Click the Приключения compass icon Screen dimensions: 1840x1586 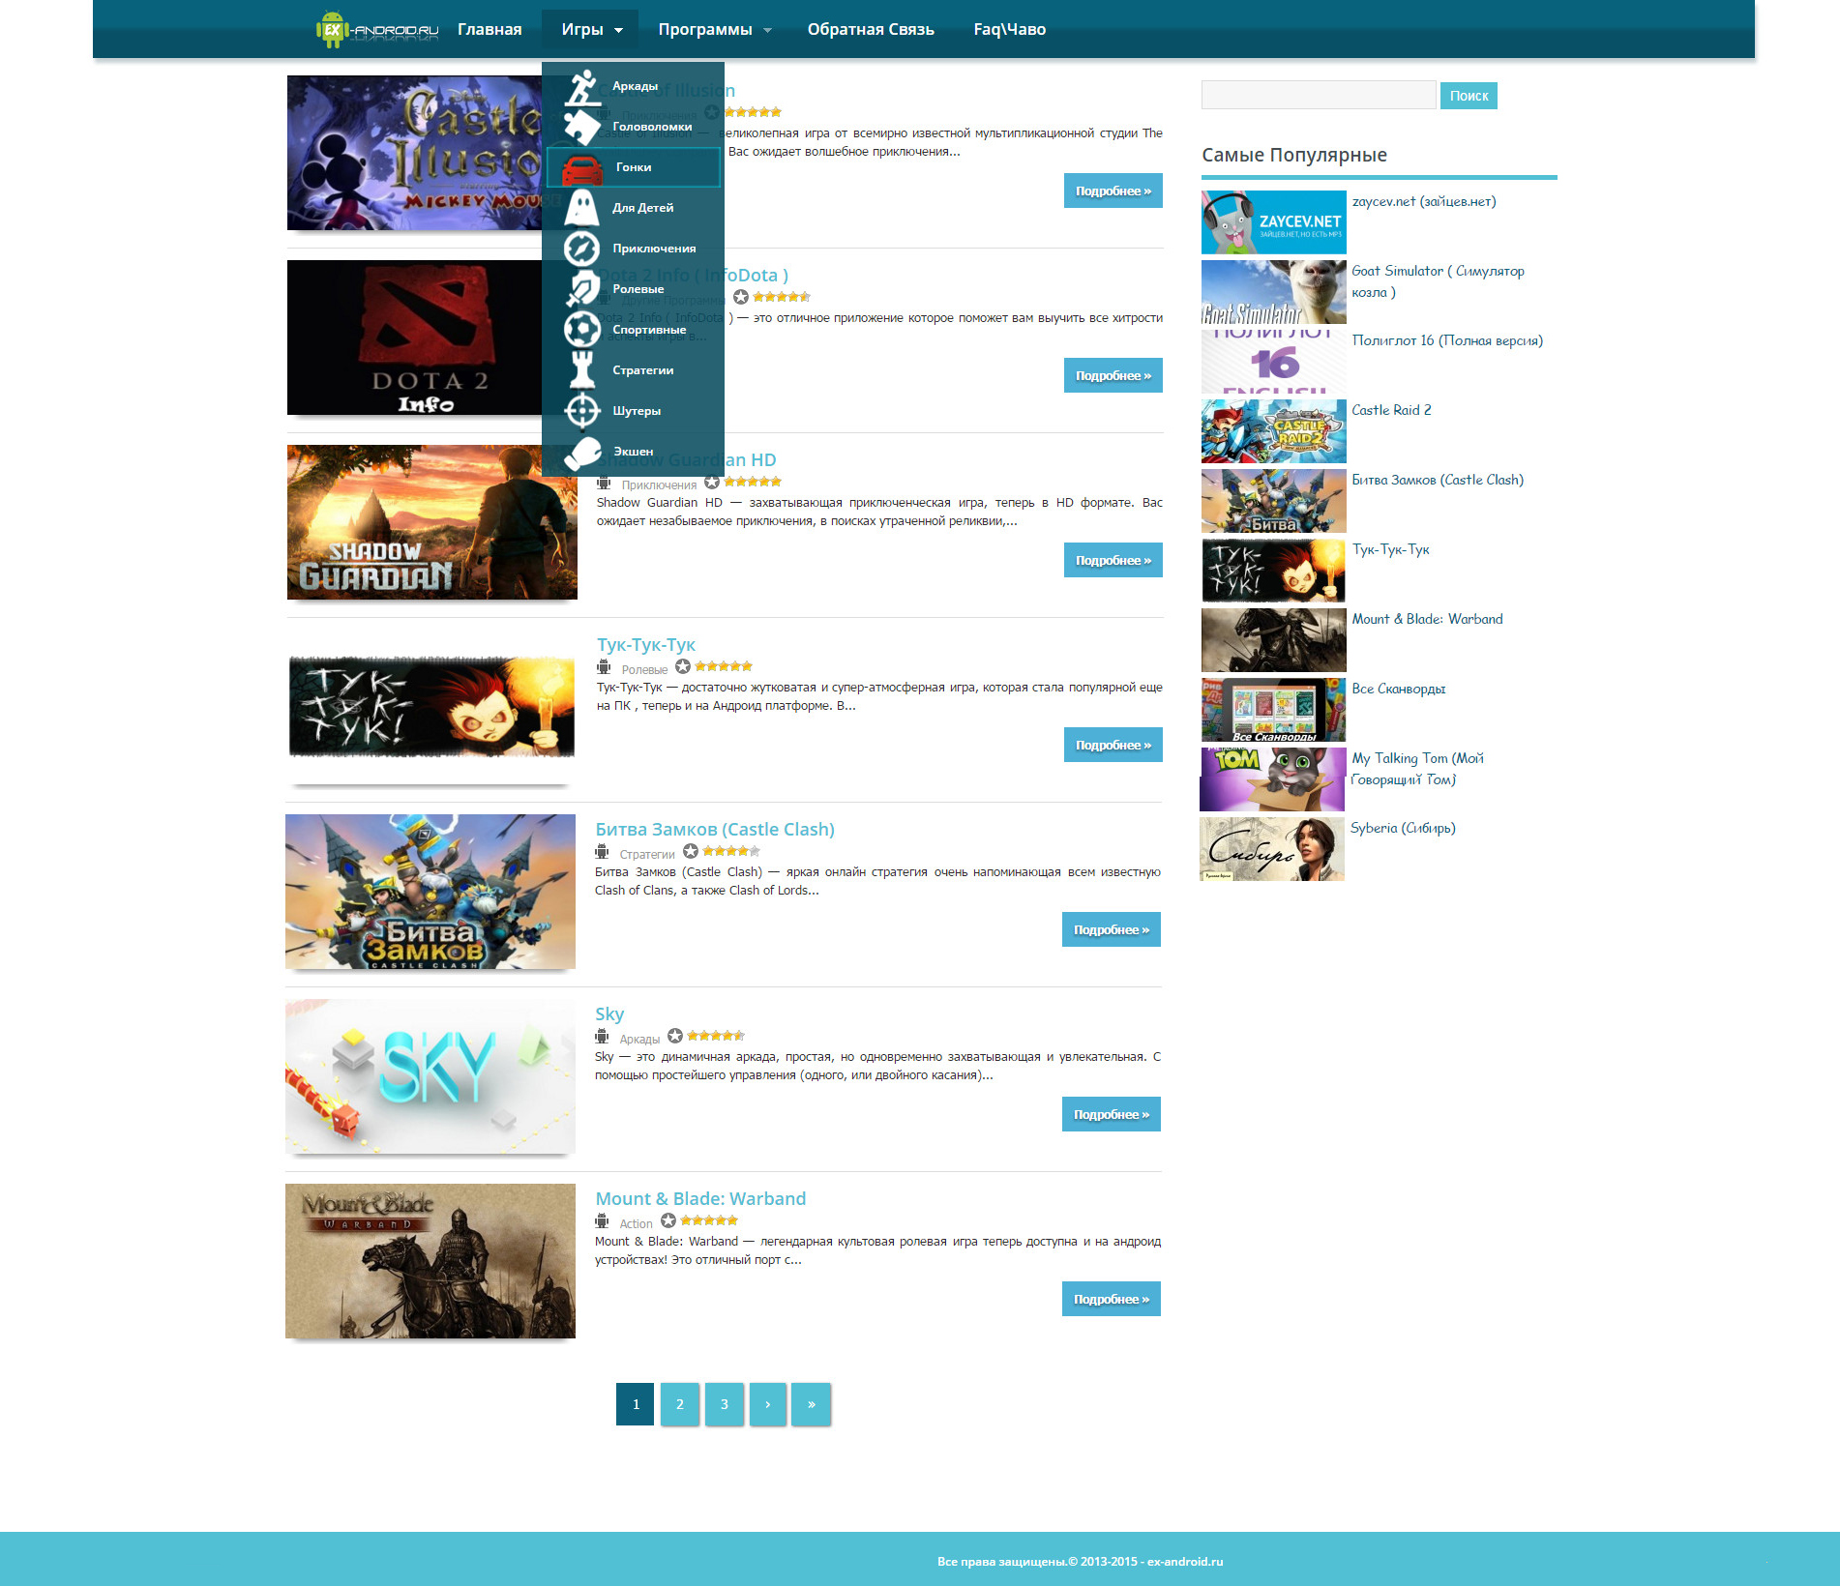pyautogui.click(x=582, y=249)
